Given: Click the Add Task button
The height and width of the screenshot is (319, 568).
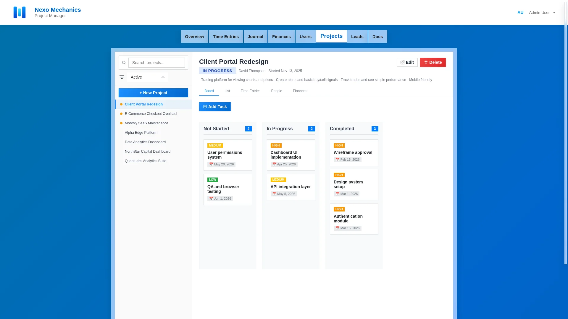Looking at the screenshot, I should pyautogui.click(x=215, y=107).
